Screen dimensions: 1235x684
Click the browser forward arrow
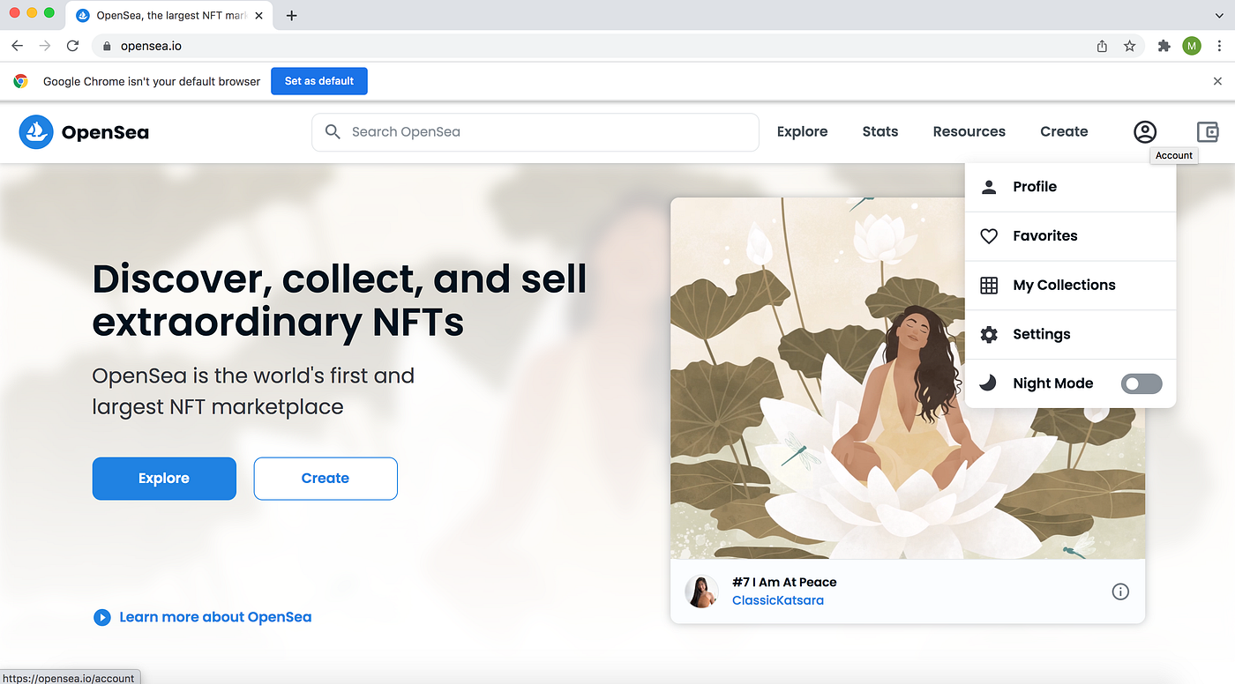(45, 46)
